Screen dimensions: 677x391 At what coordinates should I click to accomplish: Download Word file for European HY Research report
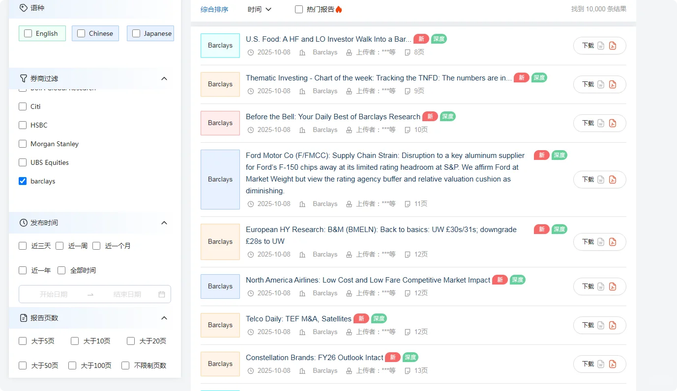(x=601, y=242)
